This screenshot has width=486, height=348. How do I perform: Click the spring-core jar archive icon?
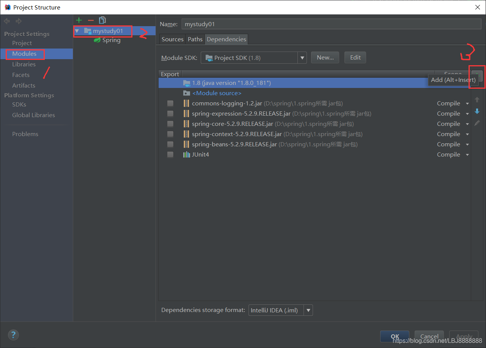[x=186, y=124]
